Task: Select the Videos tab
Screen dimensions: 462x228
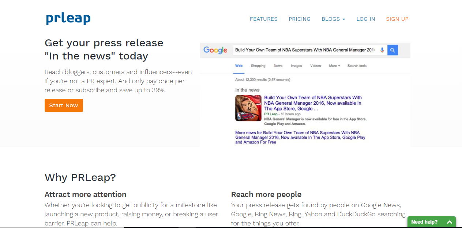Action: tap(315, 66)
